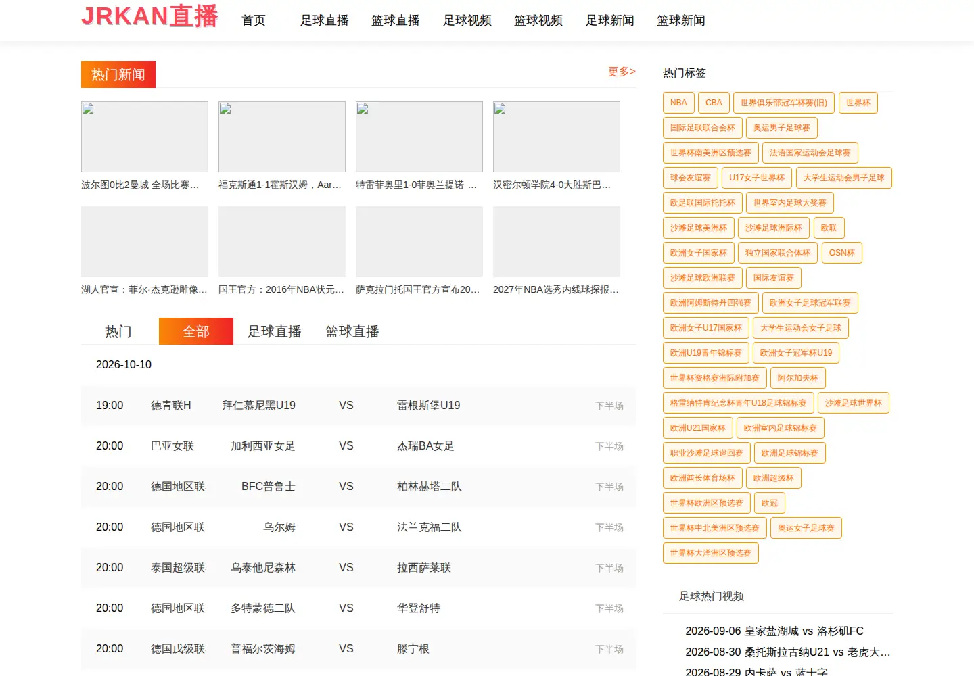The height and width of the screenshot is (676, 974).
Task: Select the 世界杯 tag
Action: point(858,103)
